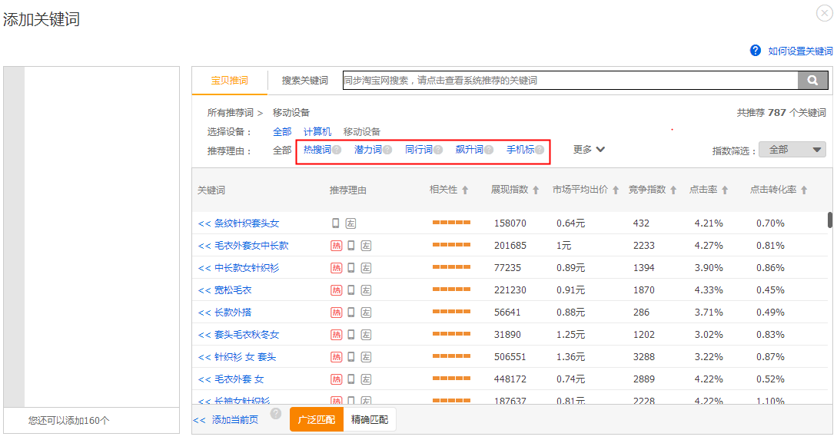The width and height of the screenshot is (837, 440).
Task: Sort by 竞争指数 arrow
Action: click(x=673, y=190)
